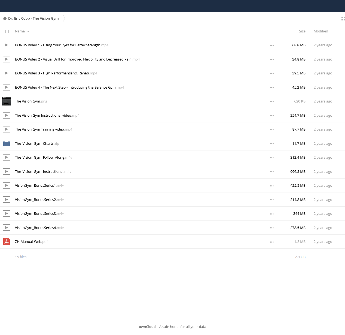Open BONUS Video 4 - Introducing the Balance Gym

click(69, 87)
